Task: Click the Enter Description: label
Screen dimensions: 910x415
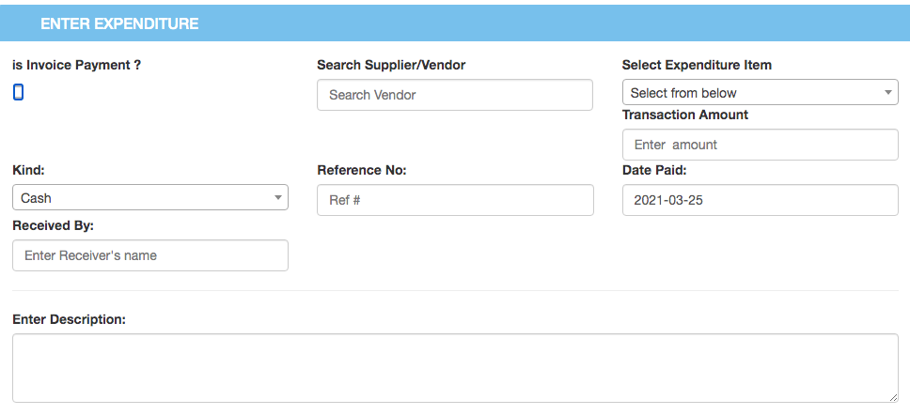Action: click(x=69, y=319)
